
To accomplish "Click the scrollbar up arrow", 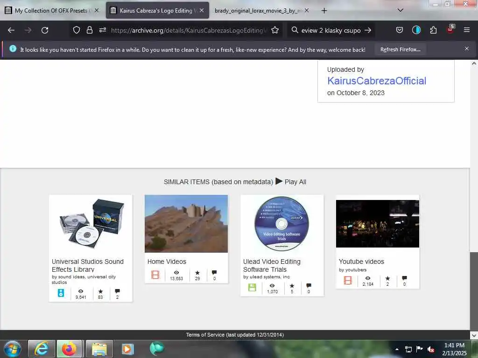I will [x=474, y=63].
